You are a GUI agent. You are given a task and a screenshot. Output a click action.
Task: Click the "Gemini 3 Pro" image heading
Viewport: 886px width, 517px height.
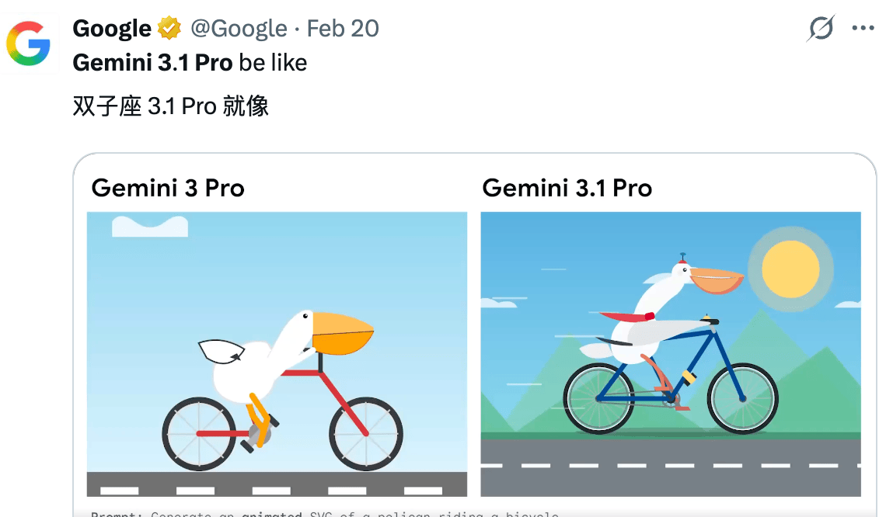coord(168,188)
